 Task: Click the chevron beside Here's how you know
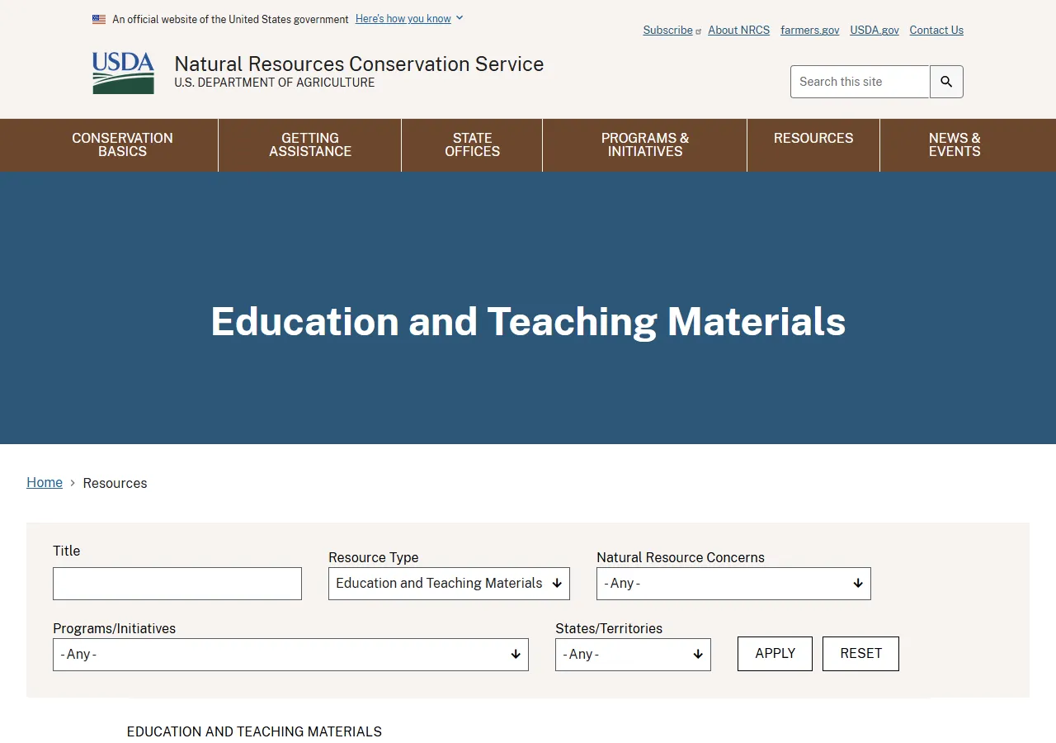459,17
